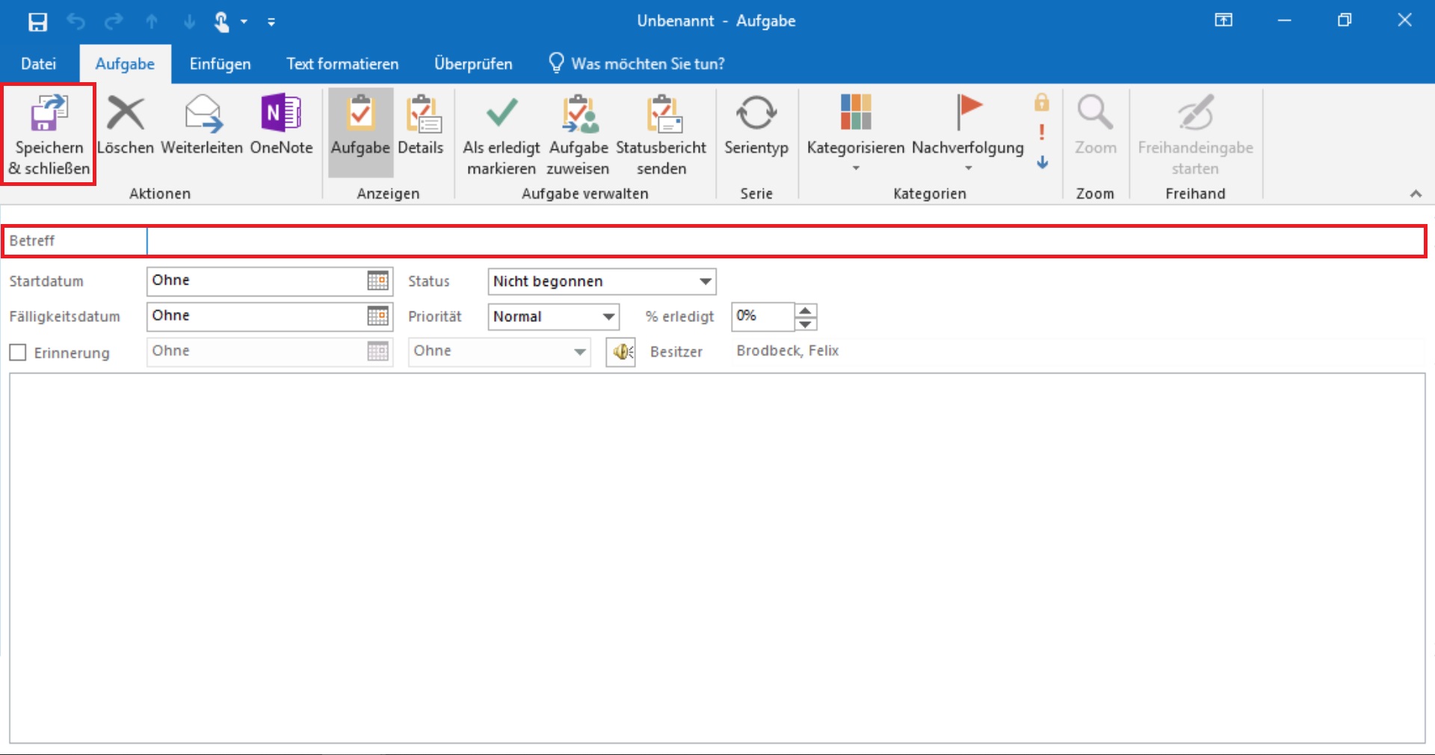The image size is (1435, 755).
Task: Click the % erledigt value field
Action: [x=762, y=317]
